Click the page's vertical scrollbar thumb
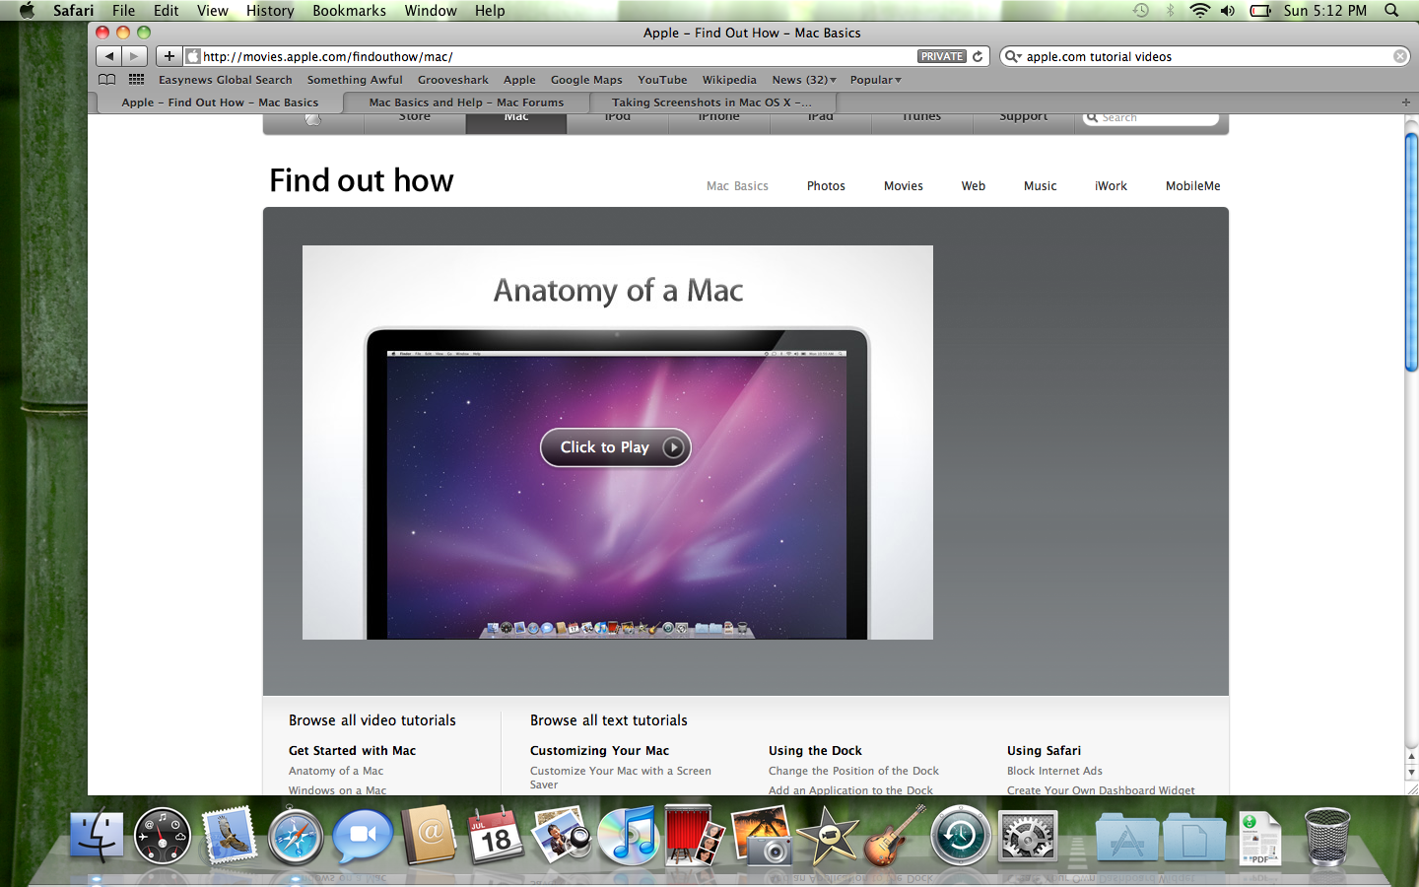 [1411, 251]
